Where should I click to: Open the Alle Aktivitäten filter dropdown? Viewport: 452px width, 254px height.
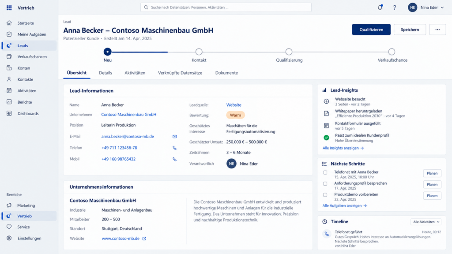[426, 222]
